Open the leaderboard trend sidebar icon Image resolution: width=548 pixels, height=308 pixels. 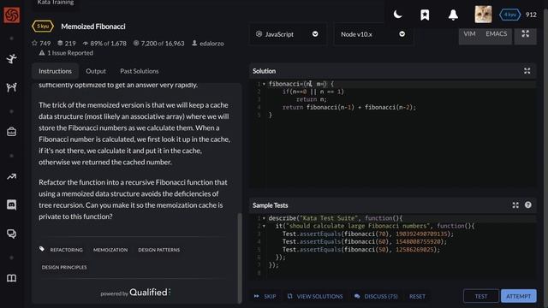(11, 177)
